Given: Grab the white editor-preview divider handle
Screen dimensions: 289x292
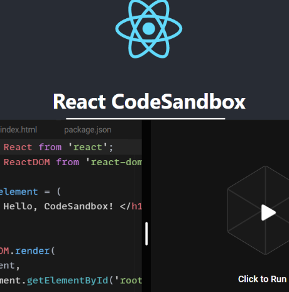Looking at the screenshot, I should click(146, 234).
